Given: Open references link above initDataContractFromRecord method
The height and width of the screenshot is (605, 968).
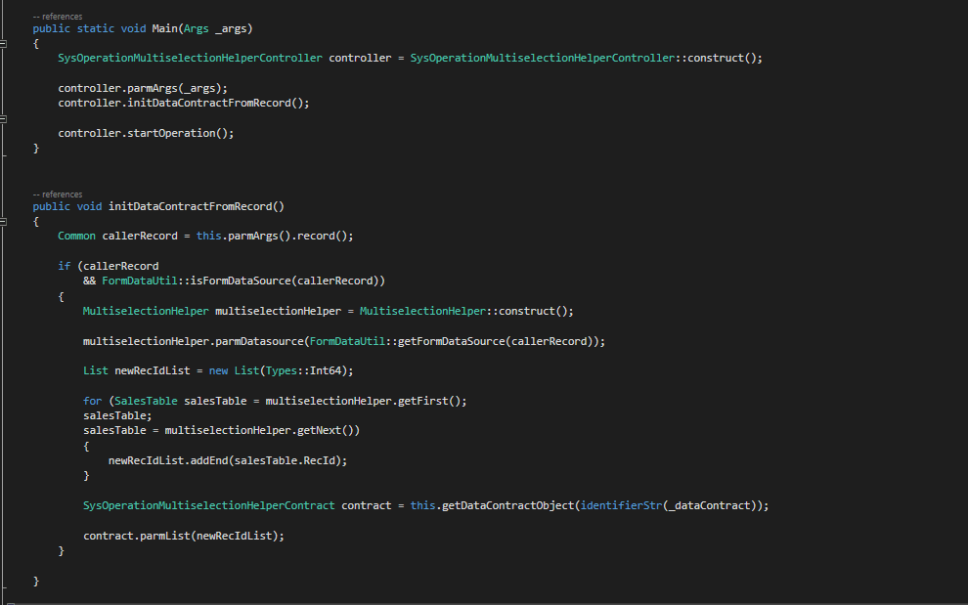Looking at the screenshot, I should 57,194.
